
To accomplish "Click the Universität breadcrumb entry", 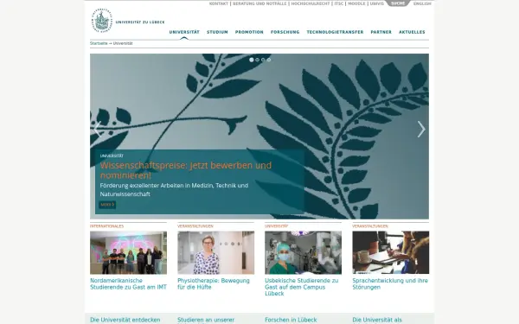I will tap(123, 43).
